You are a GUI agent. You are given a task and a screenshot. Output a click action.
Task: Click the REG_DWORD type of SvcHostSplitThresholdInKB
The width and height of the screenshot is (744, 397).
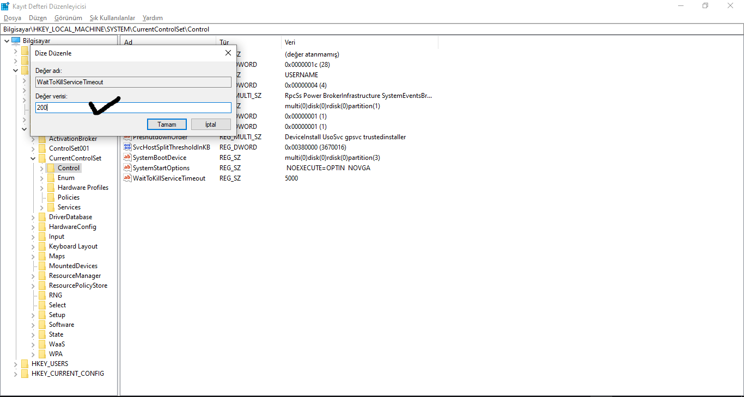click(238, 147)
